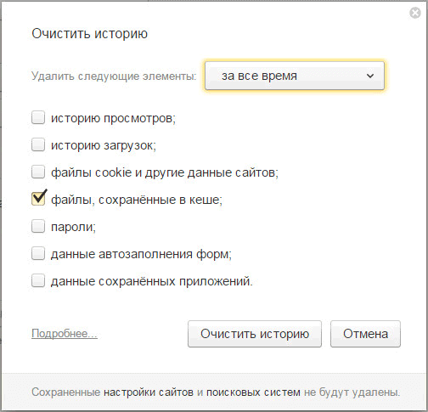The width and height of the screenshot is (428, 412).
Task: Click the label text 'файлы, сохранённые в кеше;'
Action: point(137,200)
